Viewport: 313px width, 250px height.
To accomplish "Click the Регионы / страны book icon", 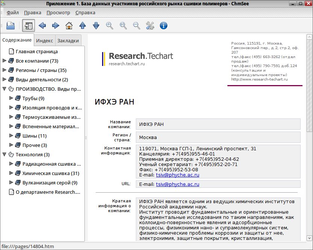I will coord(11,70).
